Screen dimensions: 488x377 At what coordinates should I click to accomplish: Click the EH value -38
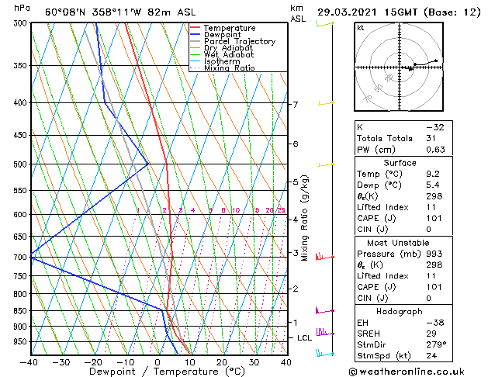(435, 323)
